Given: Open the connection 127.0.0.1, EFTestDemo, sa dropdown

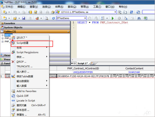Looking at the screenshot, I should 115,12.
